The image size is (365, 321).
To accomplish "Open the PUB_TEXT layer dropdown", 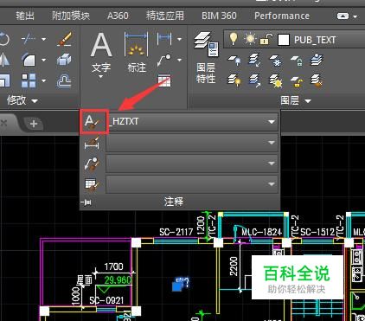I will coord(294,40).
